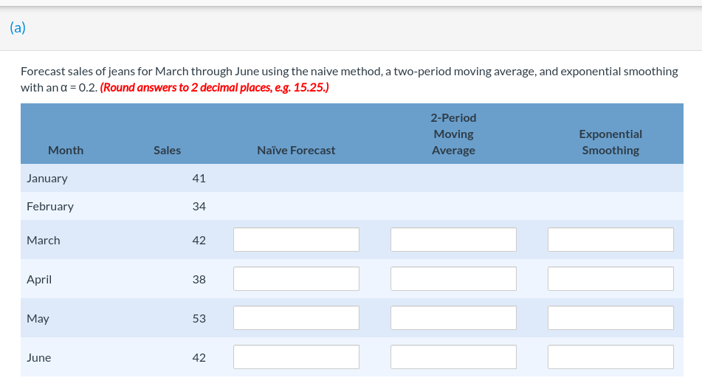Click the April row label
This screenshot has height=389, width=702.
pyautogui.click(x=39, y=280)
